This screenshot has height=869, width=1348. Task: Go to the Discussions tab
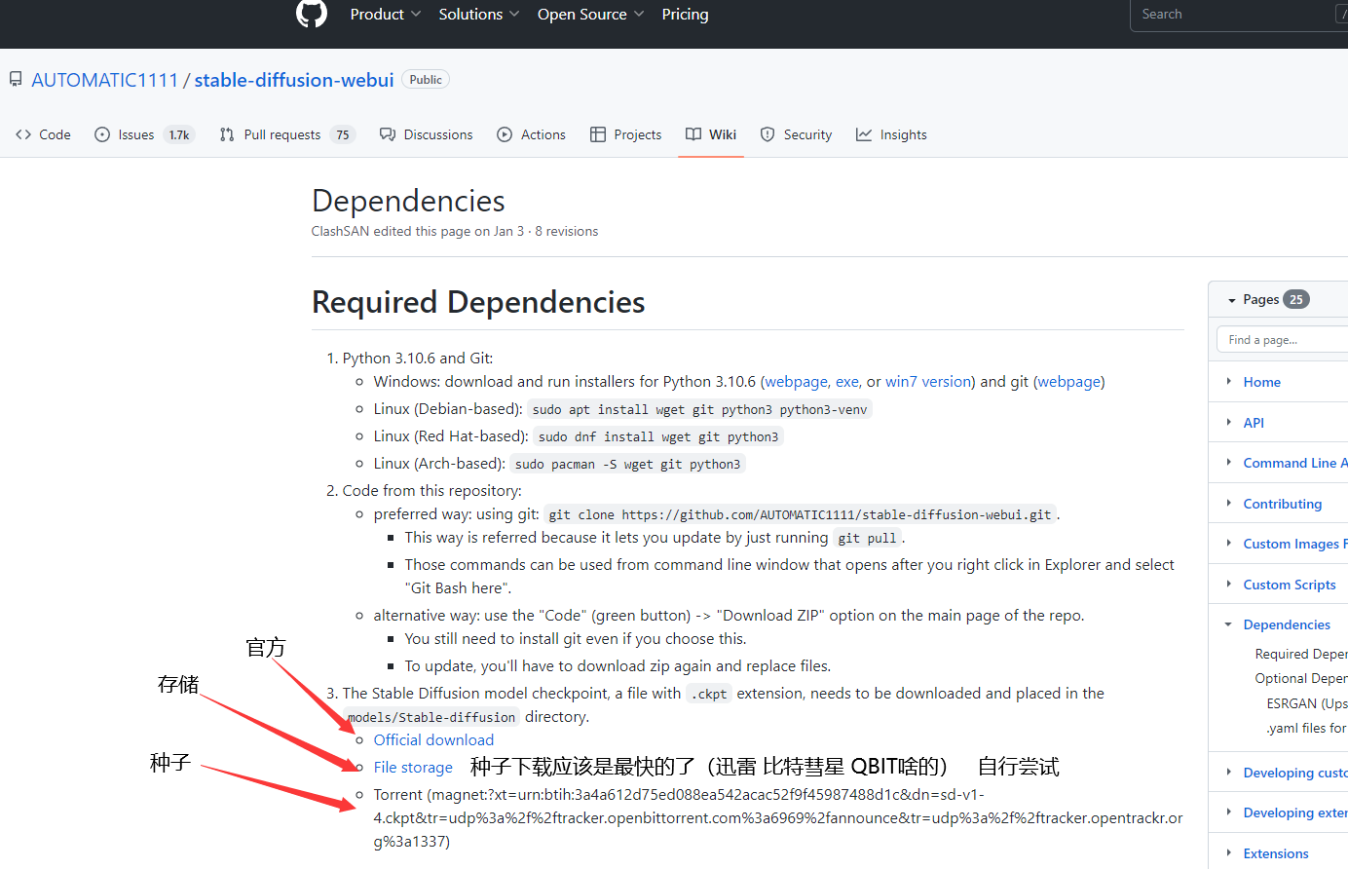click(427, 134)
